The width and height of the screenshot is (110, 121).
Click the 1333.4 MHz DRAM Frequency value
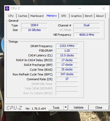pos(67,46)
